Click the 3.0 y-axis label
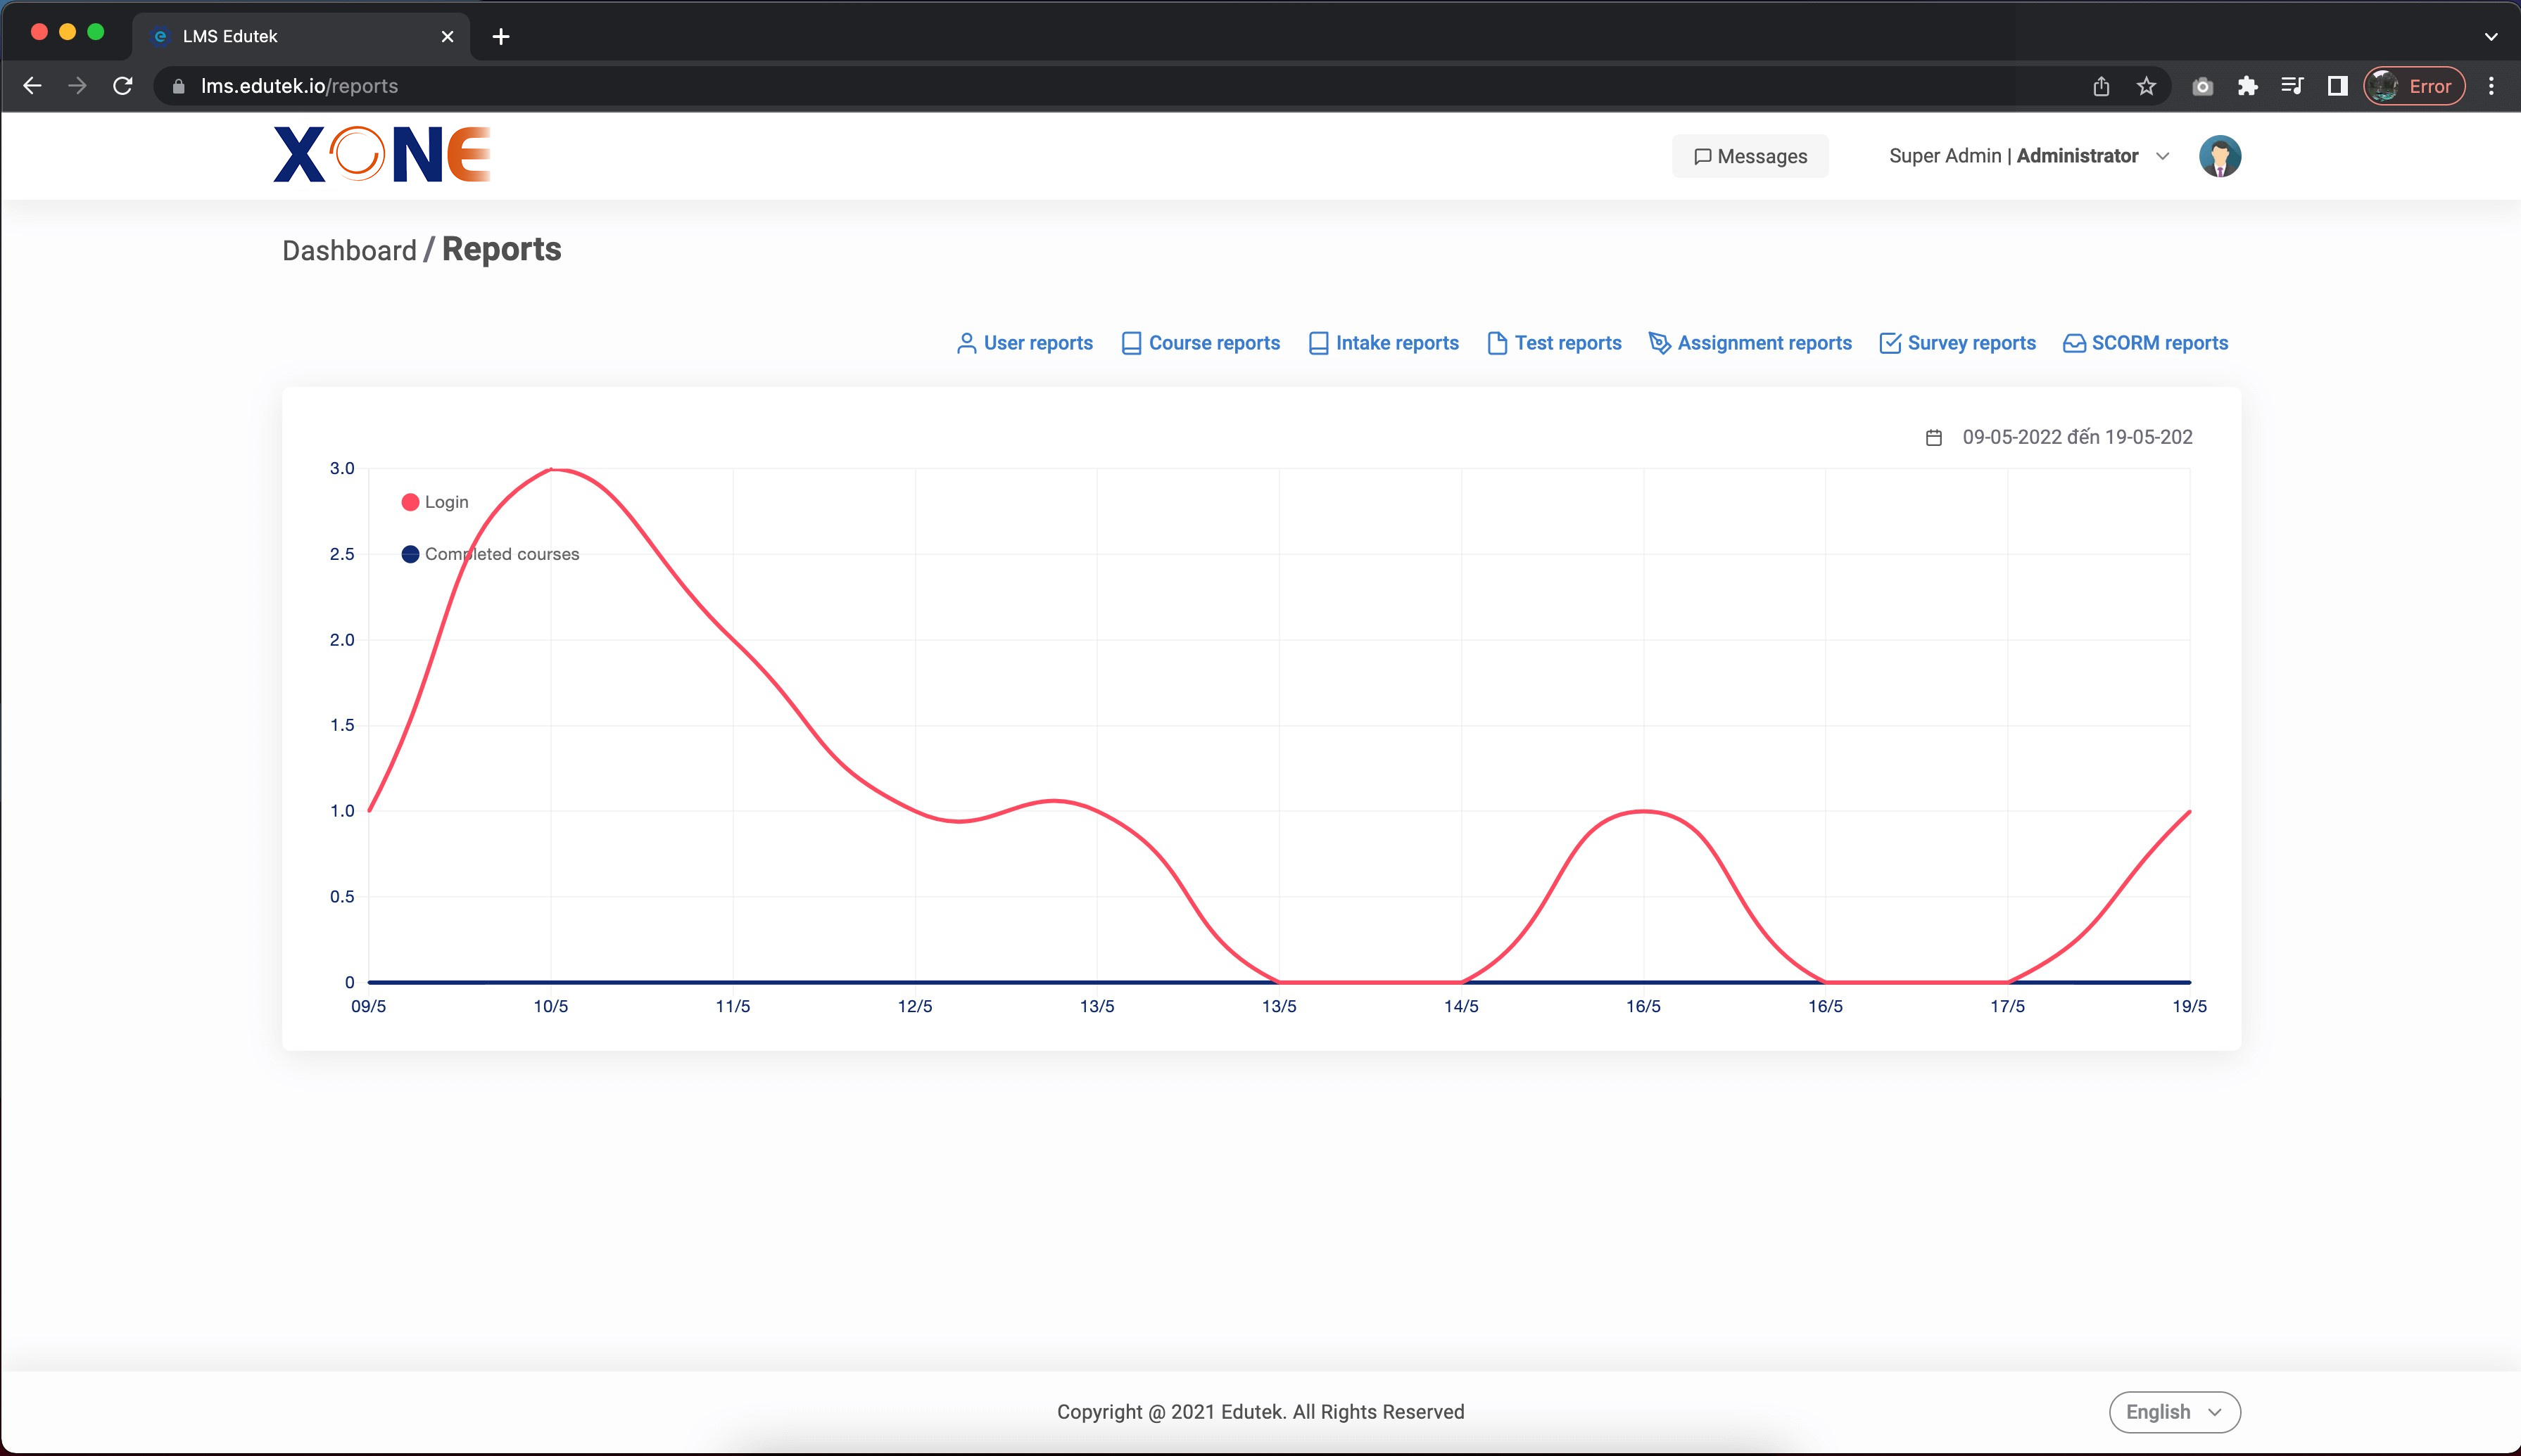2521x1456 pixels. click(342, 468)
